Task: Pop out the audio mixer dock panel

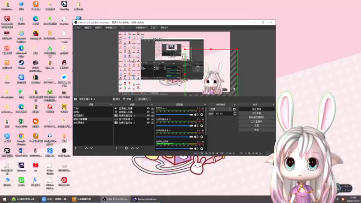Action: pyautogui.click(x=205, y=105)
